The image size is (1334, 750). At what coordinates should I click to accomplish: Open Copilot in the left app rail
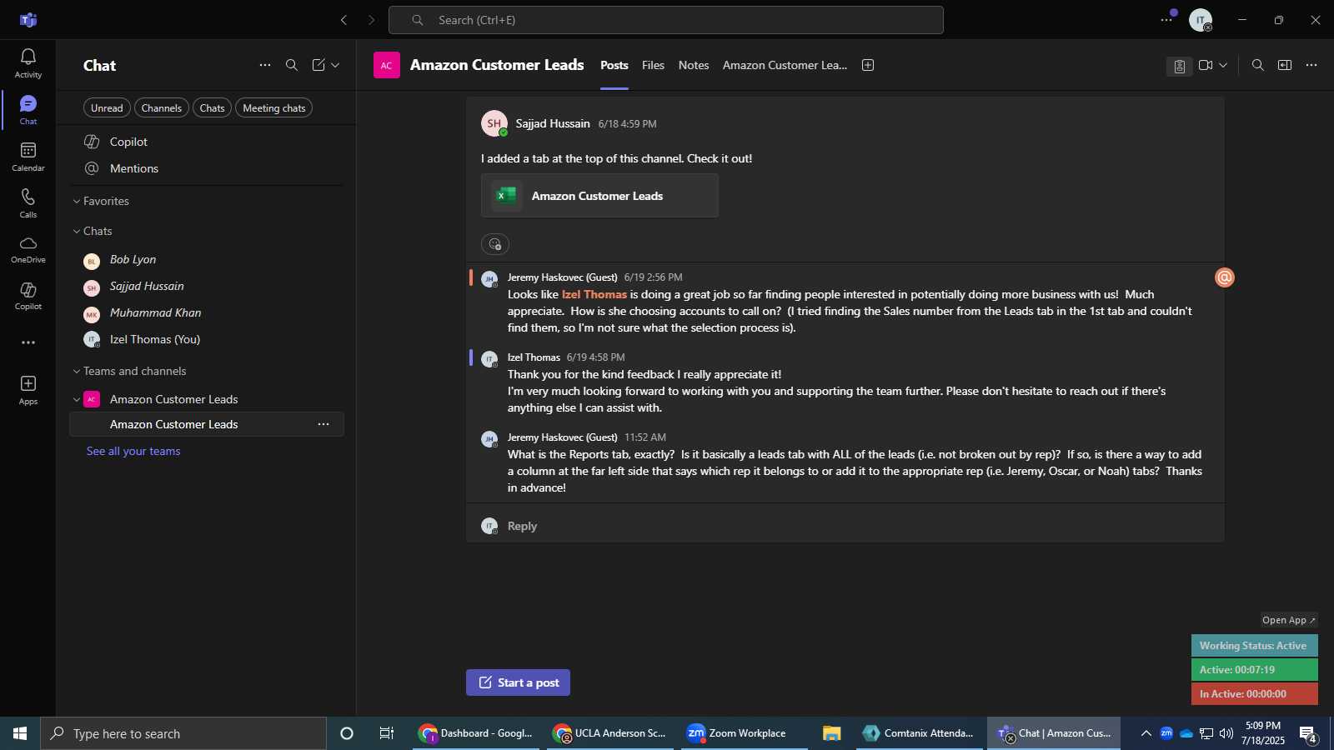pos(28,296)
